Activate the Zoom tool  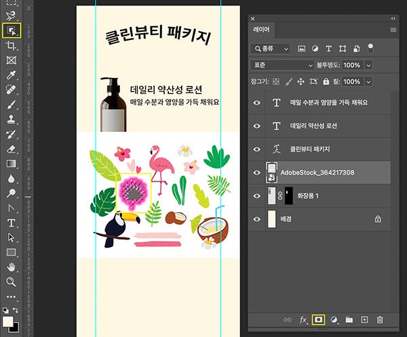(12, 282)
